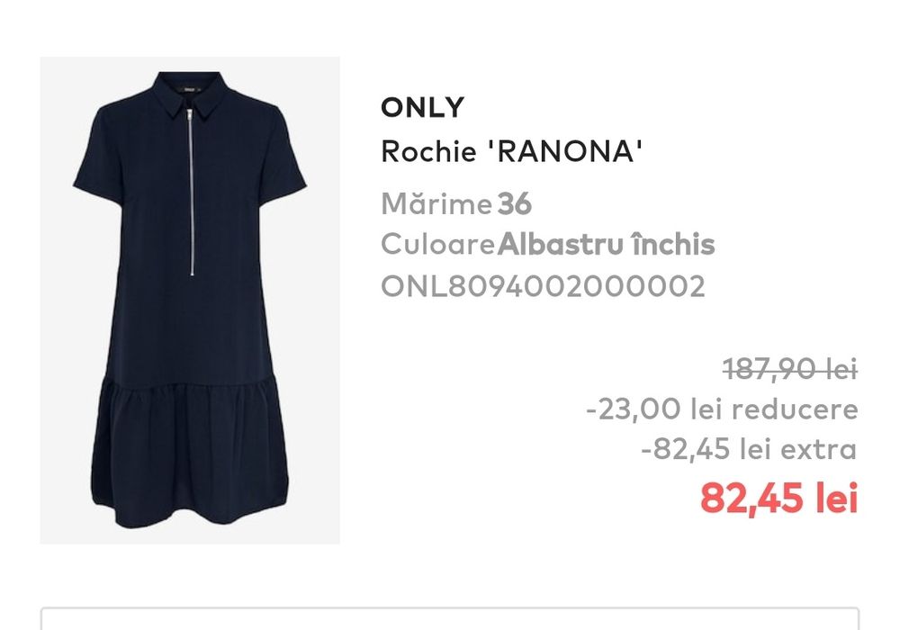Open the navy dress product thumbnail
Screen dimensions: 900x630
[x=190, y=300]
